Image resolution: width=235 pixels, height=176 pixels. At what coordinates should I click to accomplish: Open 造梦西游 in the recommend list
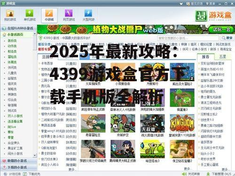[x=206, y=142]
